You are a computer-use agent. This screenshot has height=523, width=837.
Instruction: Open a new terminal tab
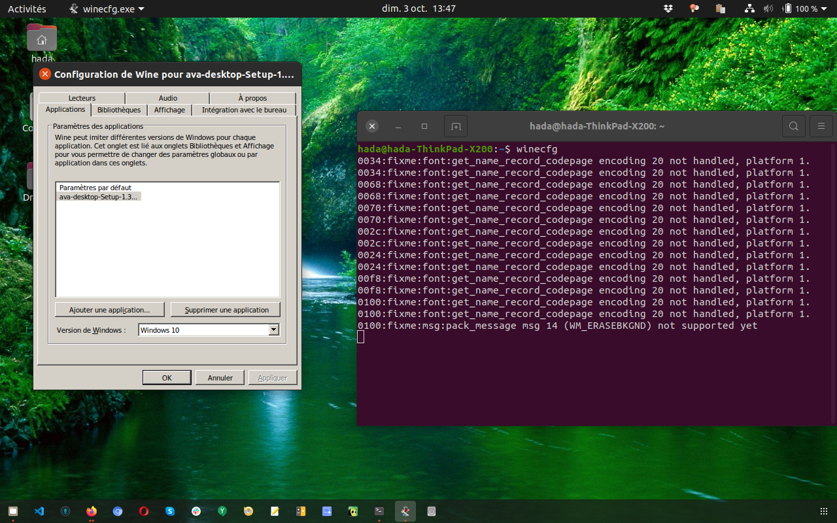(x=456, y=126)
